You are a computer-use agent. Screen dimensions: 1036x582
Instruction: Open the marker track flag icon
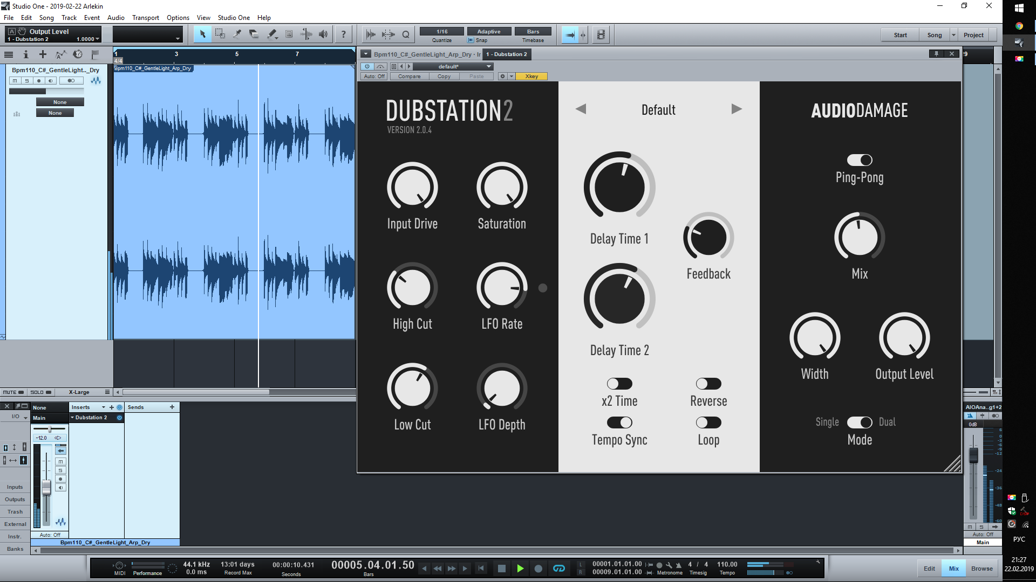click(x=95, y=54)
